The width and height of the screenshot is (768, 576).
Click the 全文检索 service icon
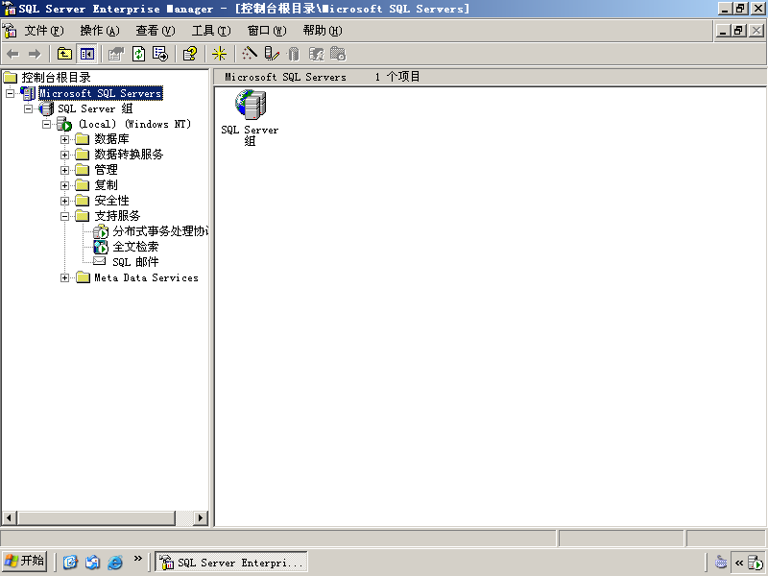(x=101, y=247)
